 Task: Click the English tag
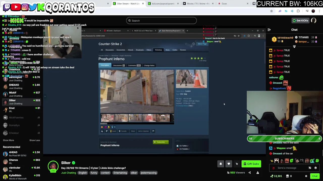(83, 173)
